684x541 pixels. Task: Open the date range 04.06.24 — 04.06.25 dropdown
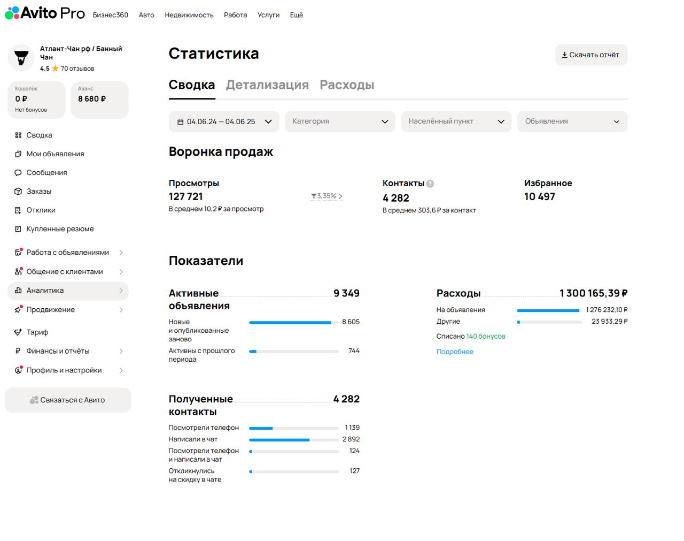(224, 121)
